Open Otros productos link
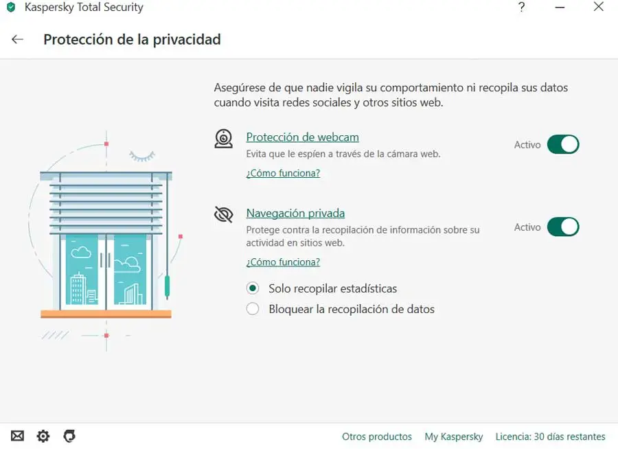 pyautogui.click(x=377, y=437)
